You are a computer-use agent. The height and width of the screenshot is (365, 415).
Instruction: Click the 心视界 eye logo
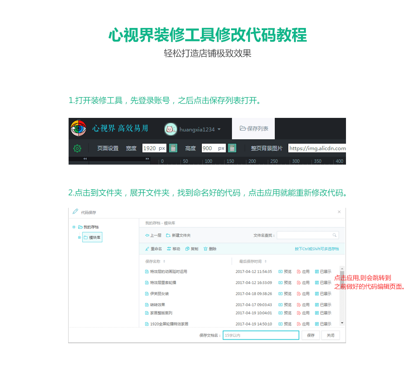[x=78, y=128]
